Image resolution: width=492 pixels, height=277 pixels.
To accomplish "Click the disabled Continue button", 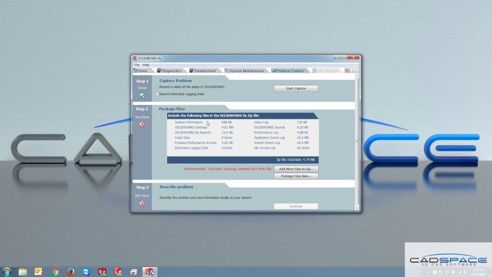I will (296, 206).
